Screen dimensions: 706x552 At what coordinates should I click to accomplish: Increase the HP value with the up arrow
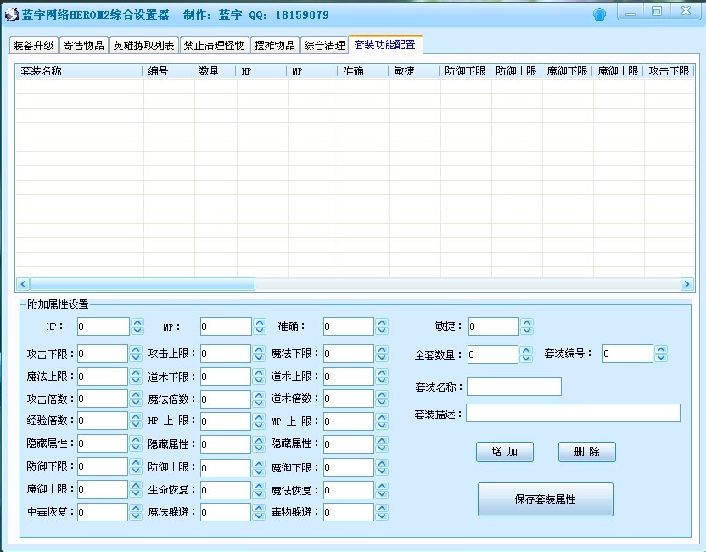(137, 322)
